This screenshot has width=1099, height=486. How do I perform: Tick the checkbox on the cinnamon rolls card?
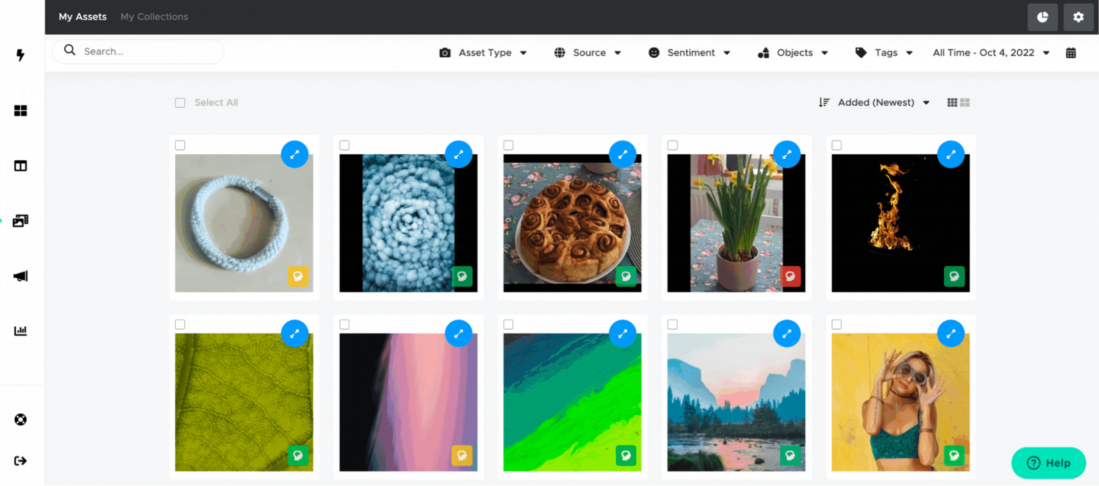(508, 145)
